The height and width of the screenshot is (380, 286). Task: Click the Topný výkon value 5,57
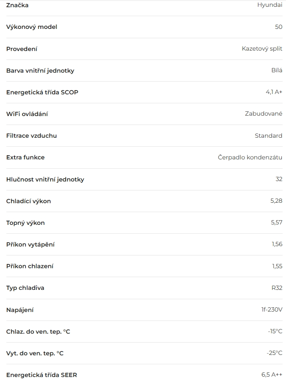276,222
